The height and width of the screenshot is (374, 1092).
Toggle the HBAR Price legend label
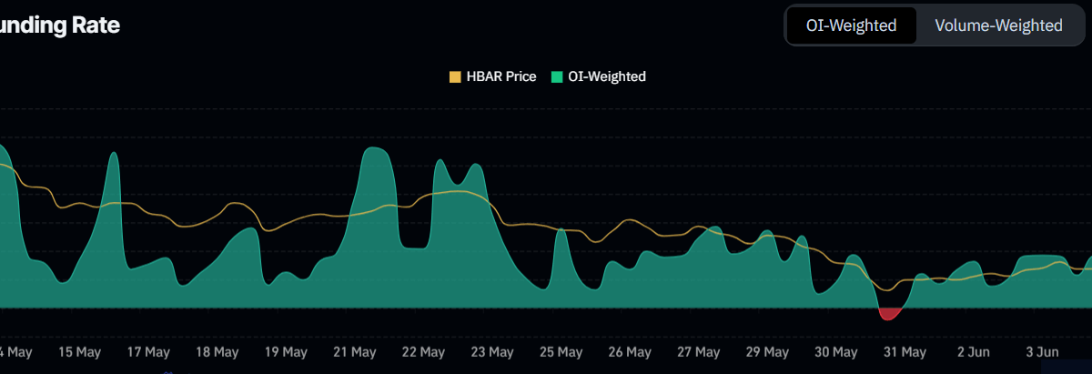tap(501, 76)
